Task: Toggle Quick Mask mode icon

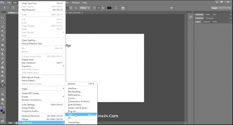Action: pyautogui.click(x=3, y=117)
